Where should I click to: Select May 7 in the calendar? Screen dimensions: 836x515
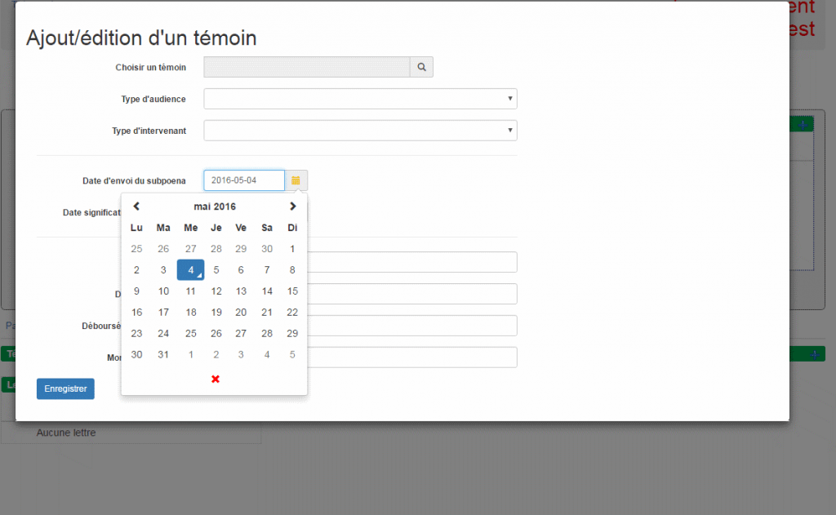coord(267,270)
